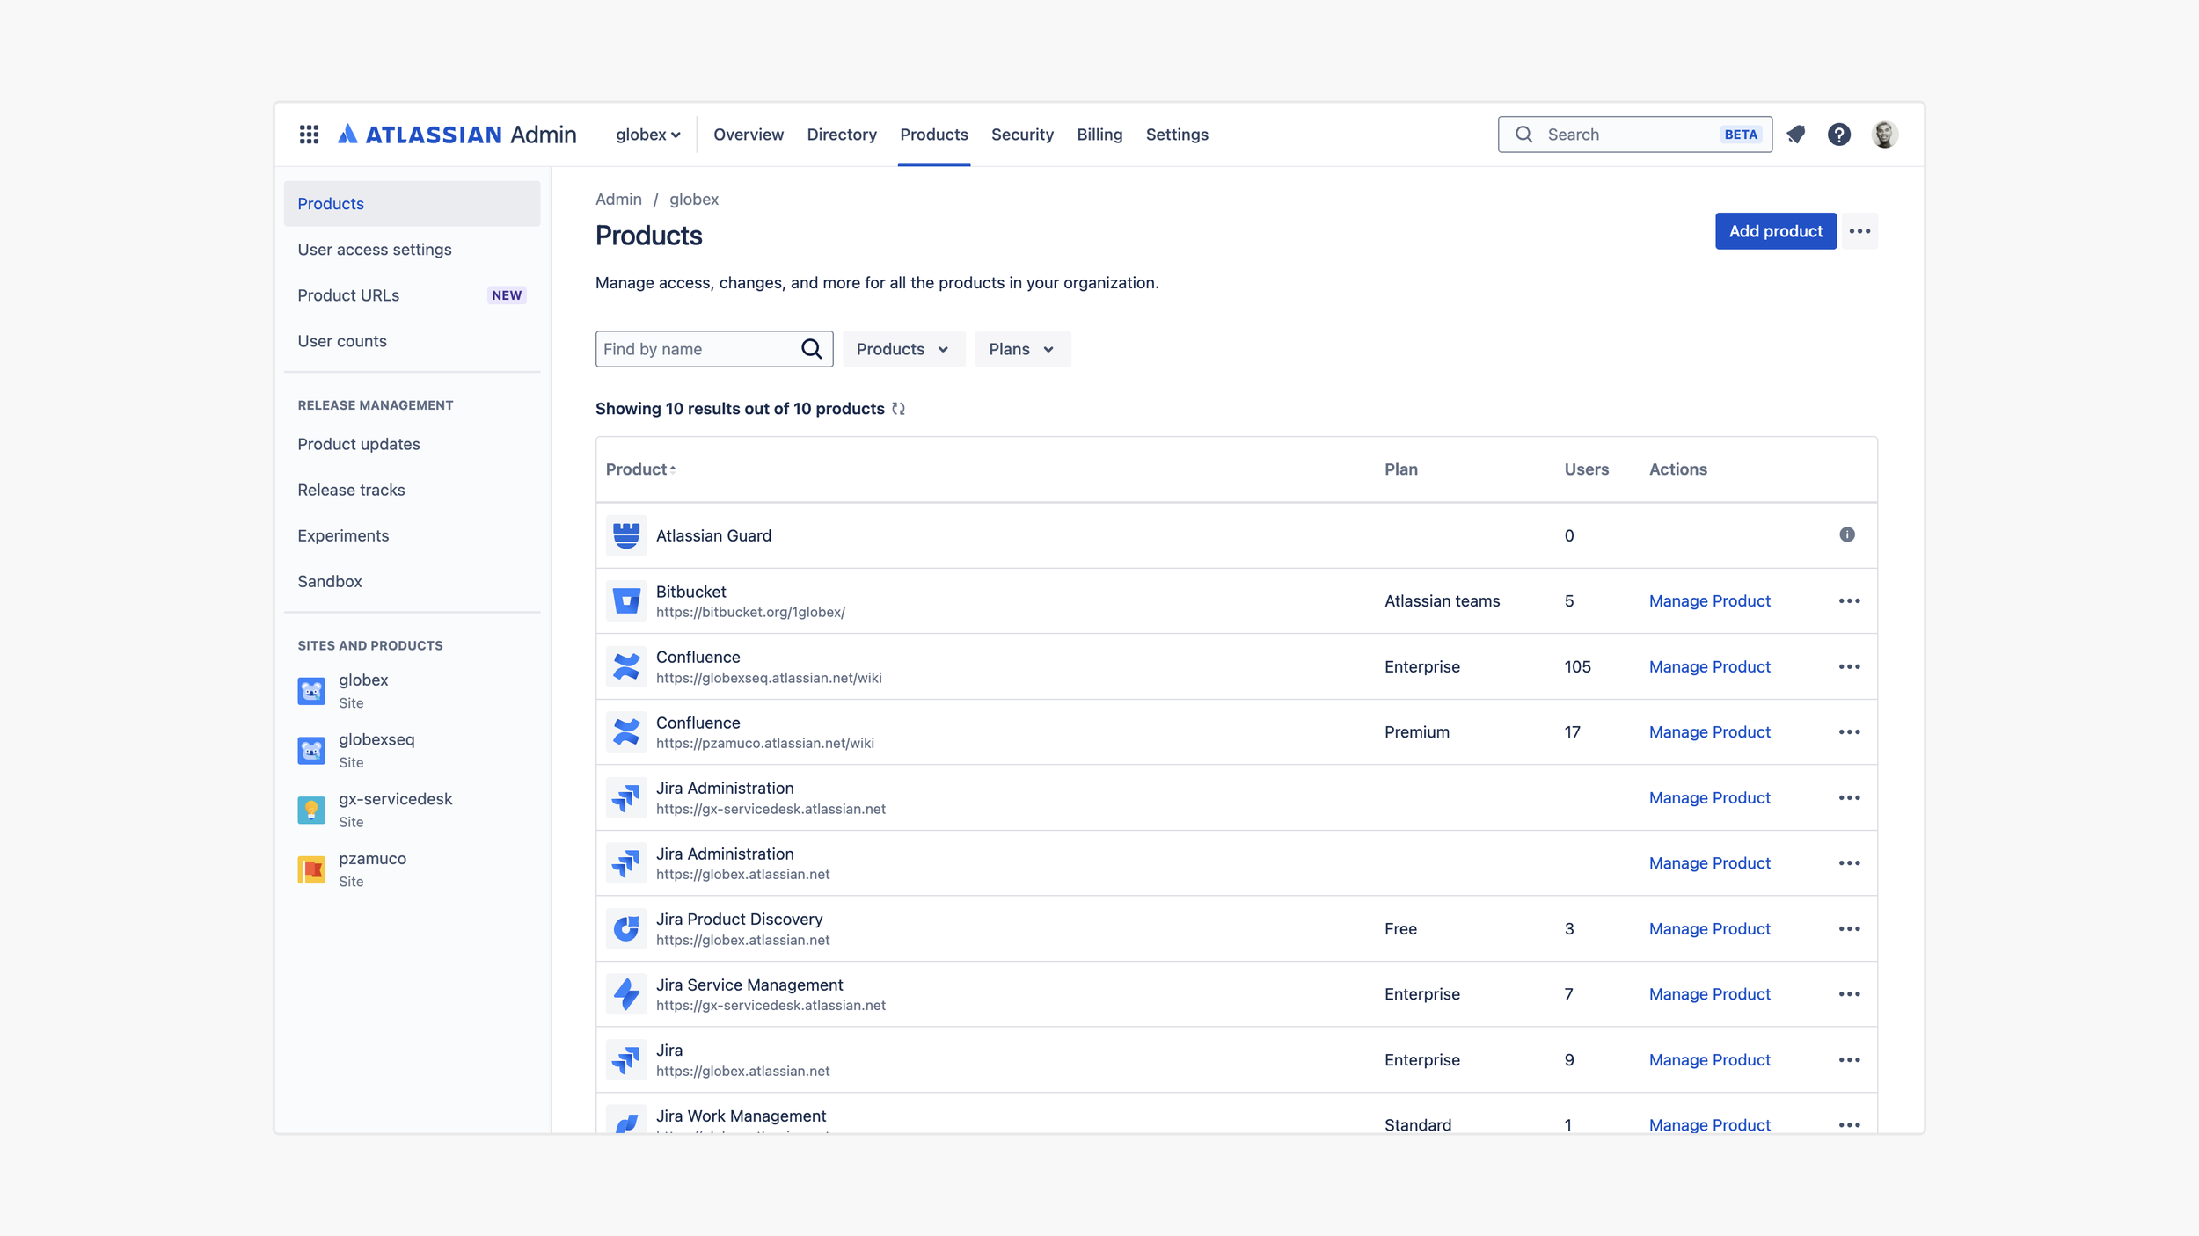Sort by the Product column header
Viewport: 2199px width, 1236px height.
click(x=639, y=469)
